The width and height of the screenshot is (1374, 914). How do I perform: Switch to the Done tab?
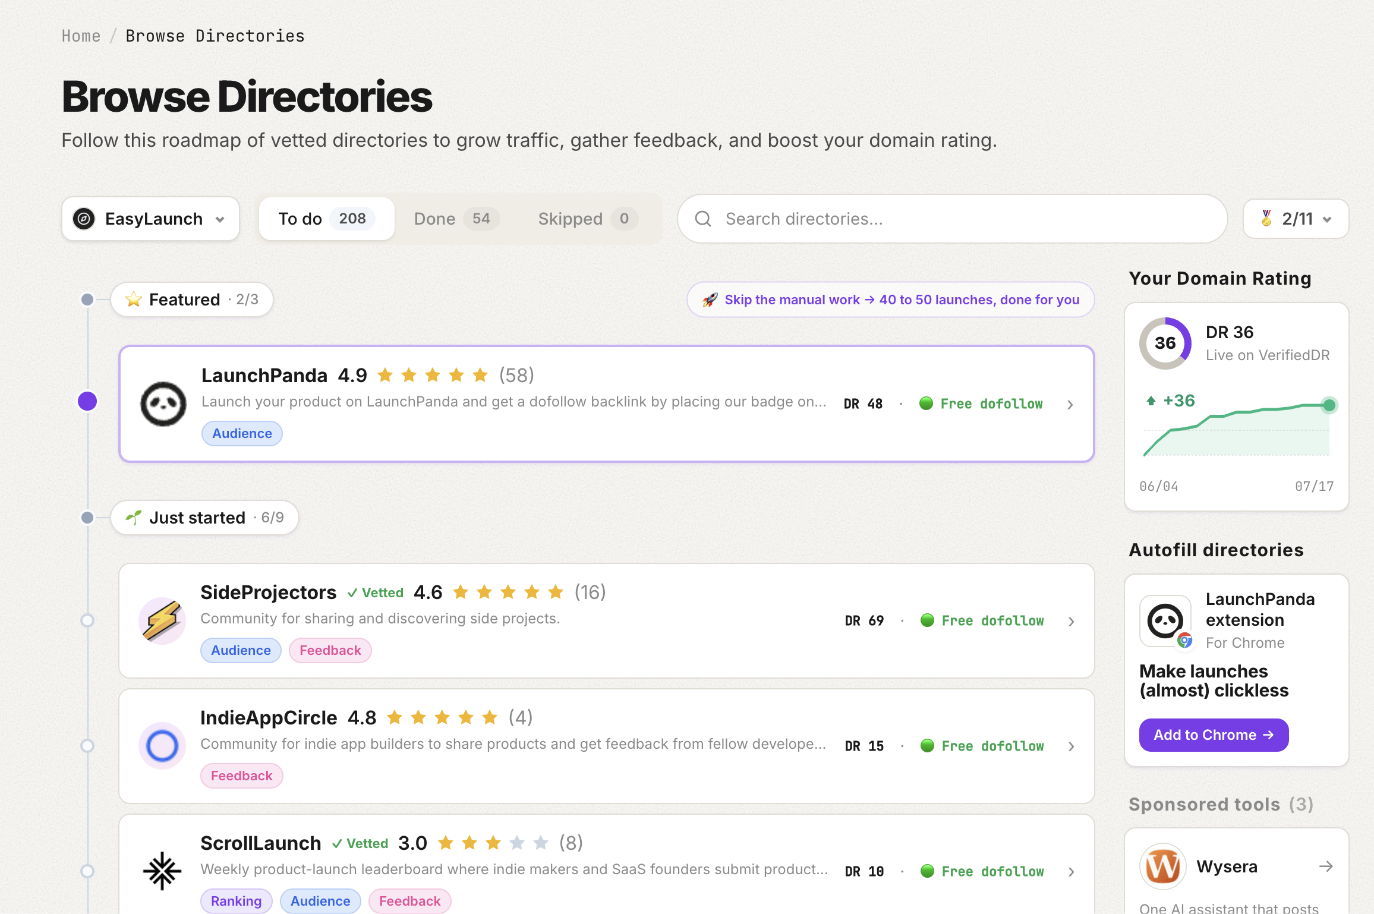457,219
